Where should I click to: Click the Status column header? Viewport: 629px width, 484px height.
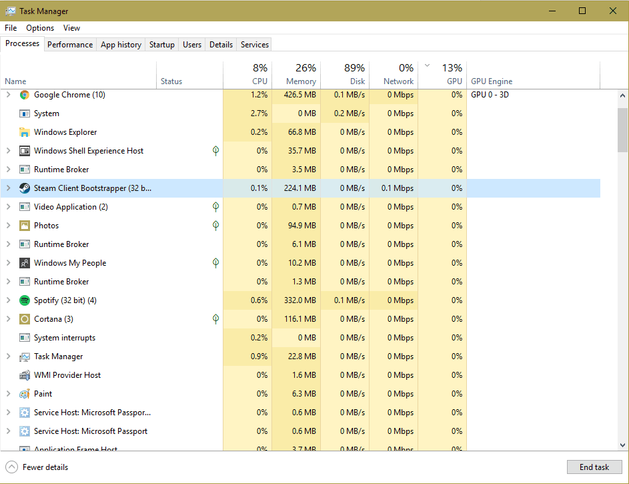189,75
